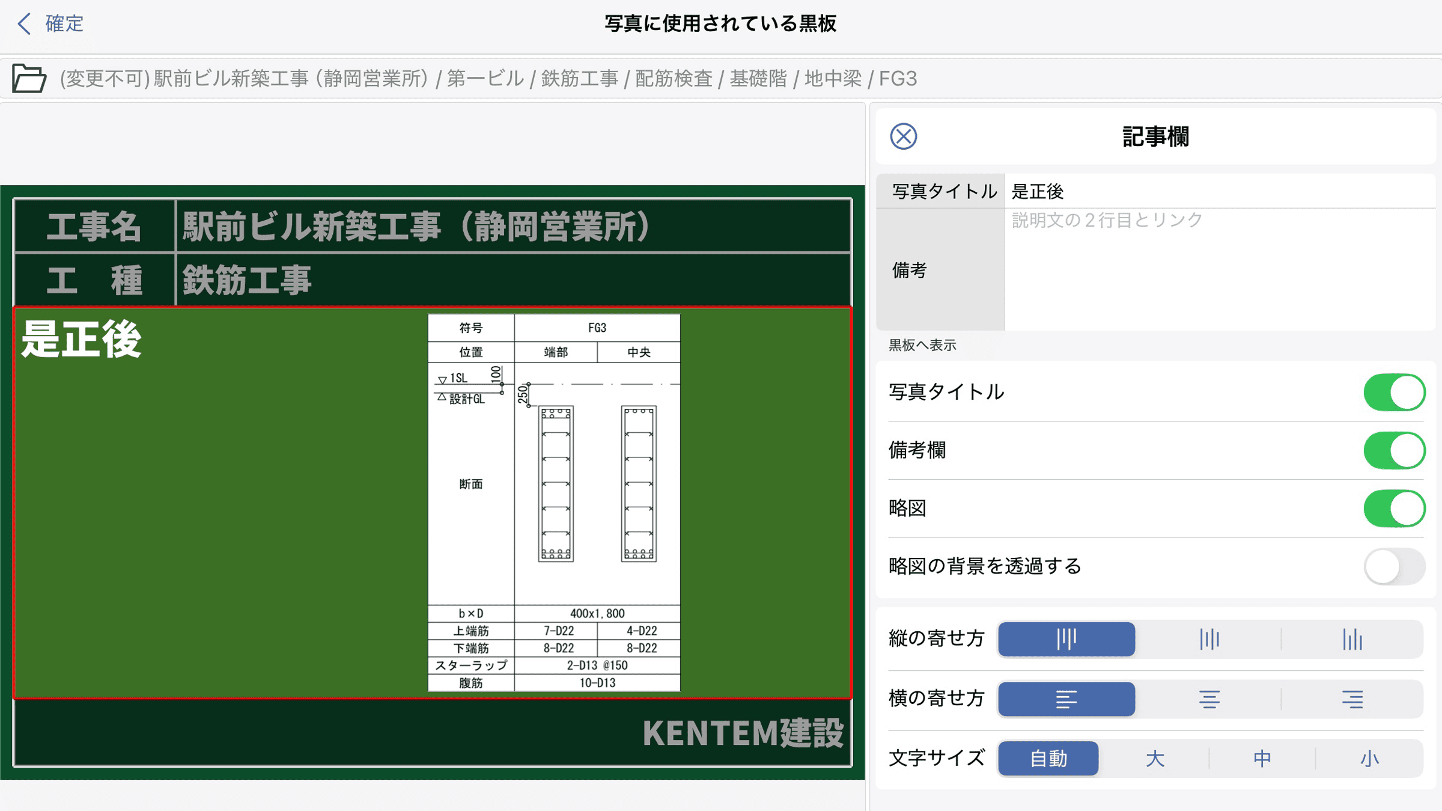Select center horizontal alignment icon
Image resolution: width=1442 pixels, height=811 pixels.
[x=1208, y=699]
